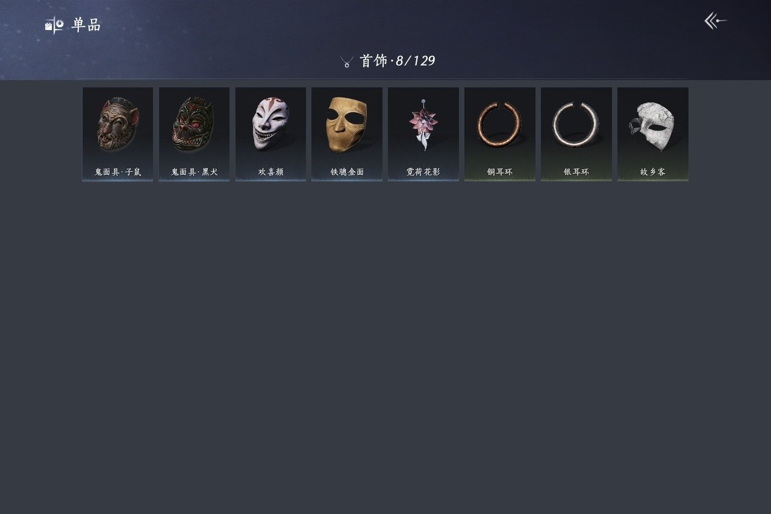Image resolution: width=771 pixels, height=514 pixels.
Task: Click the 铁骑金面 name label
Action: click(347, 172)
